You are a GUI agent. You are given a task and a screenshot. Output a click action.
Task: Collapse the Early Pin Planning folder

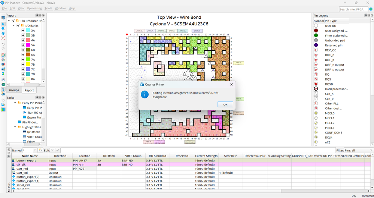15,103
